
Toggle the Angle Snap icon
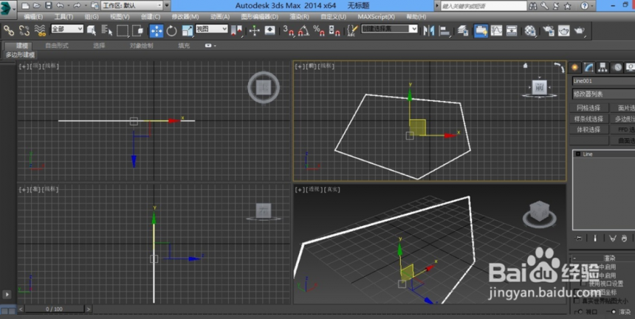coord(303,30)
